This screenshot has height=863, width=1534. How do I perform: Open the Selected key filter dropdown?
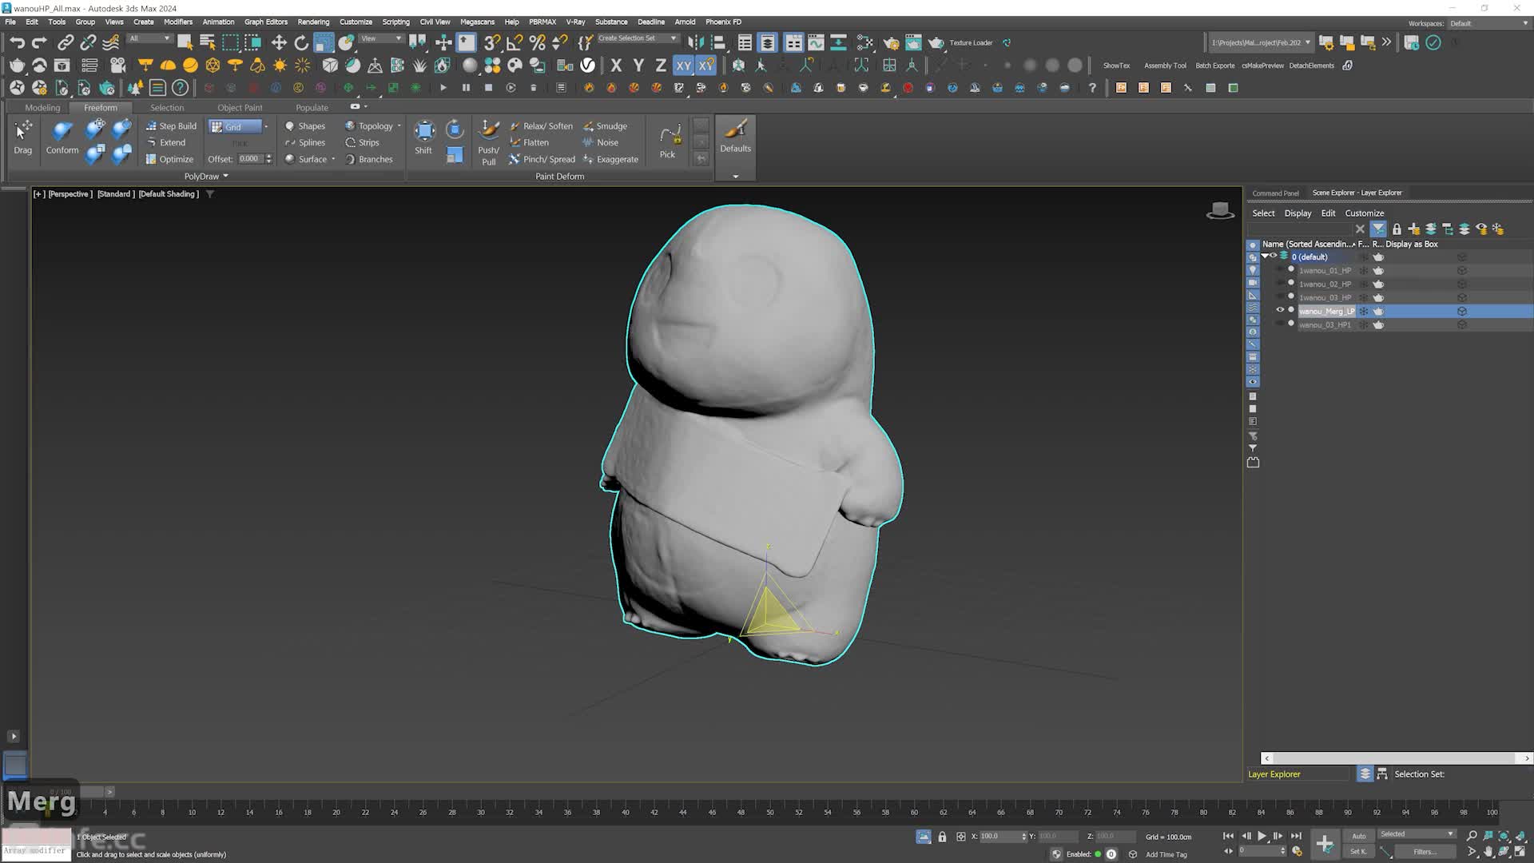[x=1417, y=834]
